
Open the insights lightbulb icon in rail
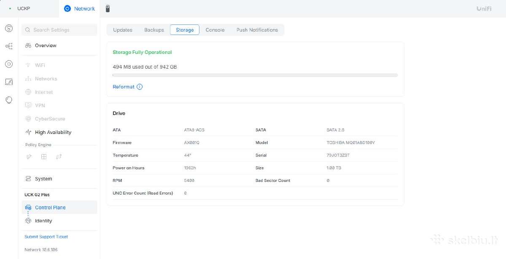(9, 100)
